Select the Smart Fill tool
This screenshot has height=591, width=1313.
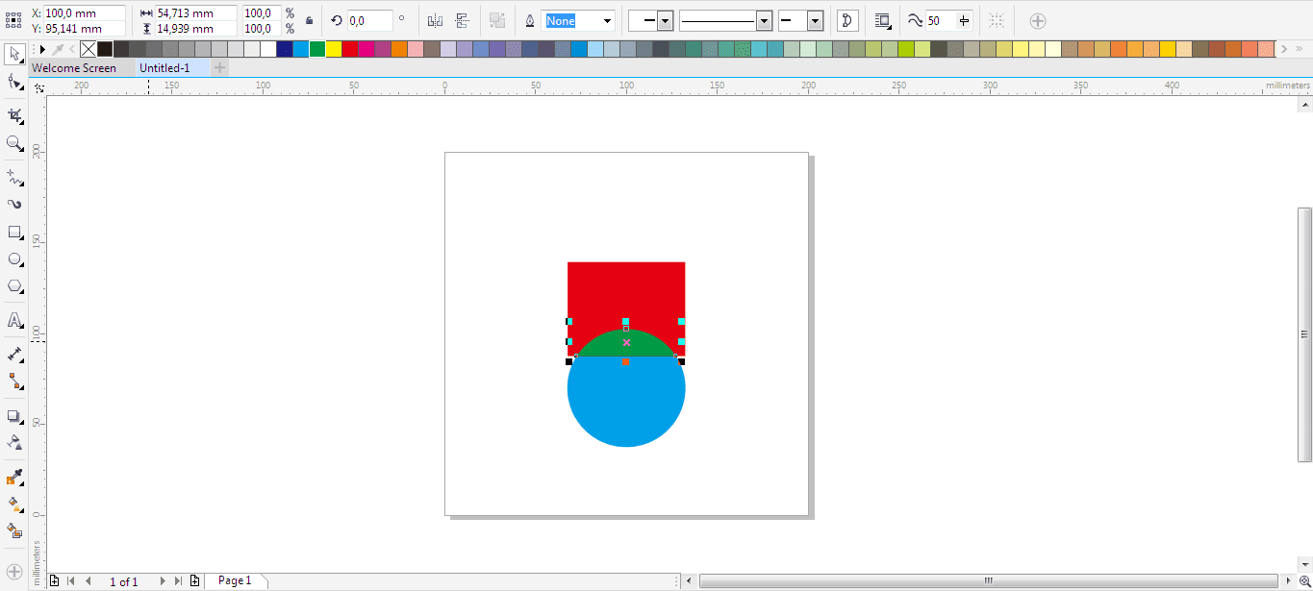14,530
